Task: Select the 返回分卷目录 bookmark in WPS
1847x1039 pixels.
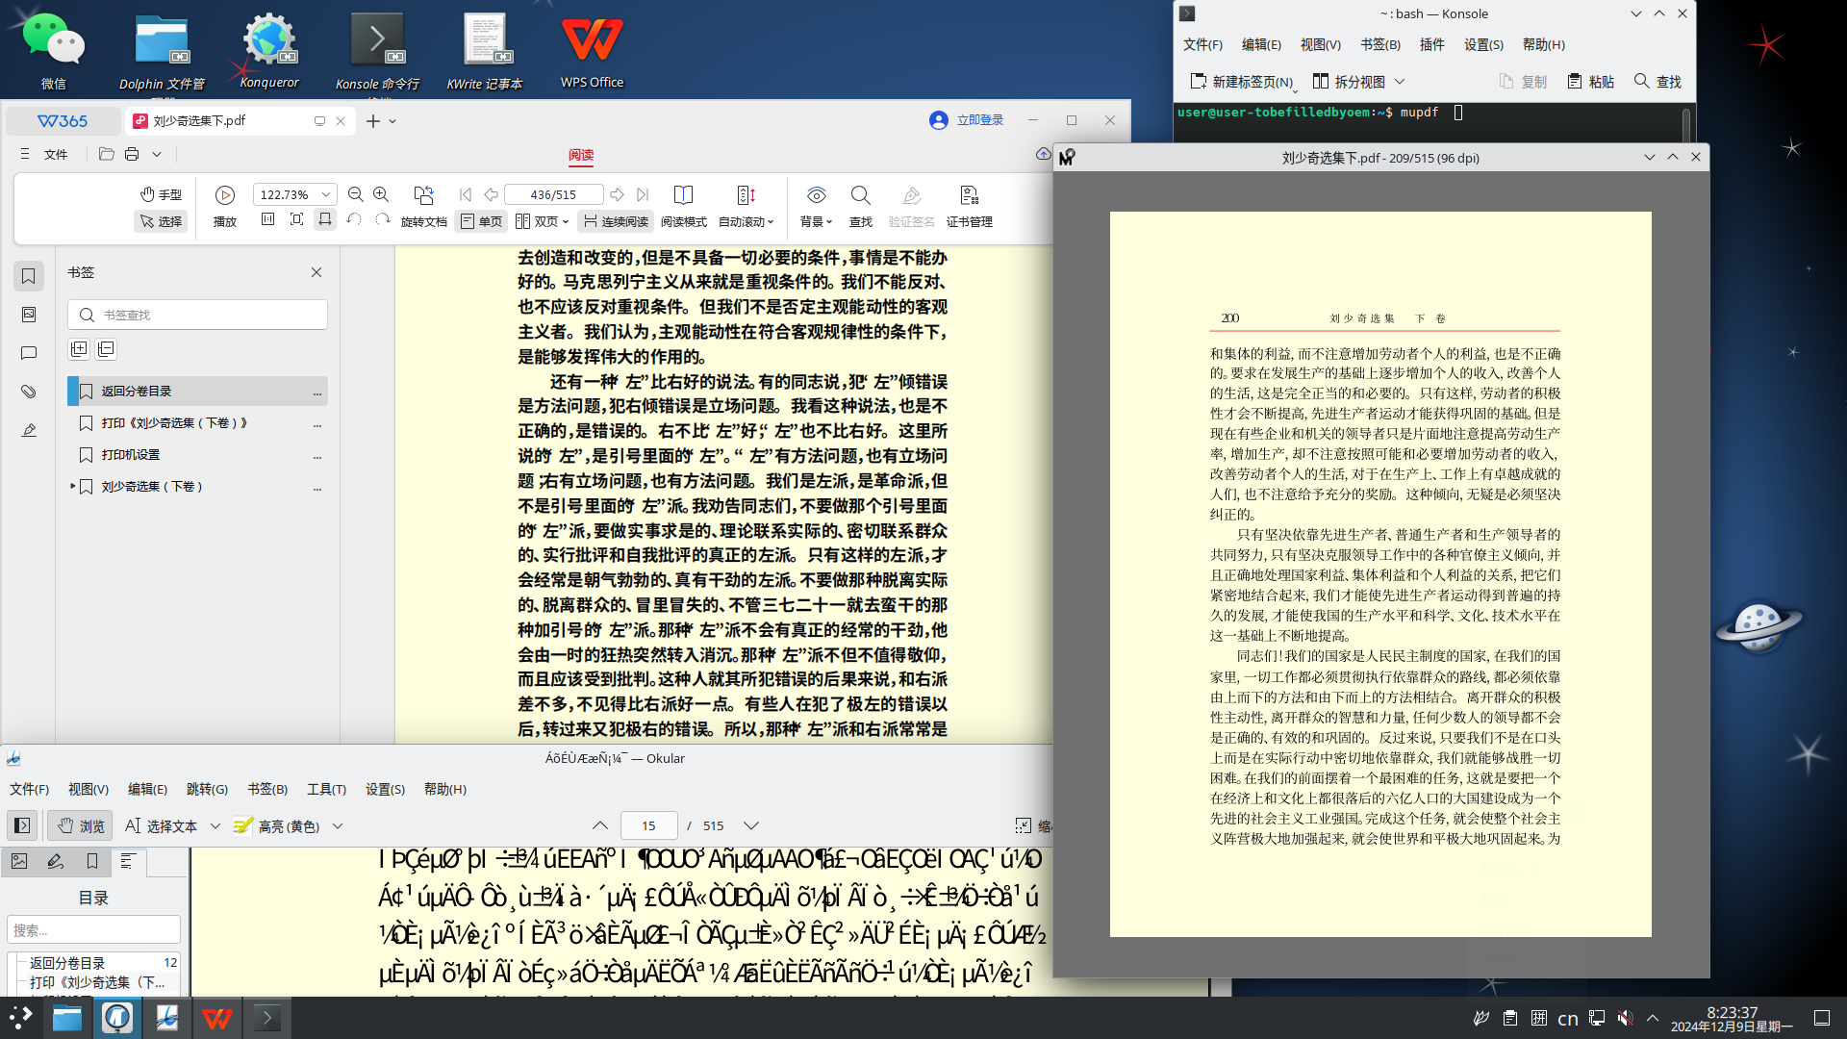Action: tap(197, 391)
